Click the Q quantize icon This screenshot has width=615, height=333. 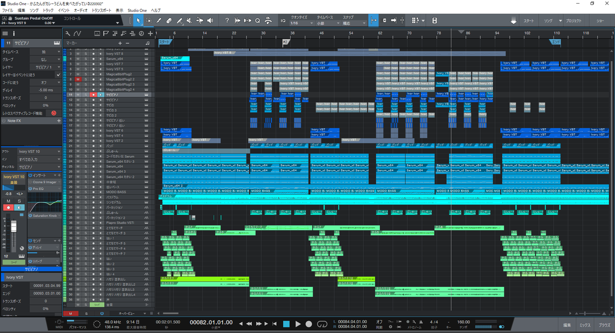258,20
